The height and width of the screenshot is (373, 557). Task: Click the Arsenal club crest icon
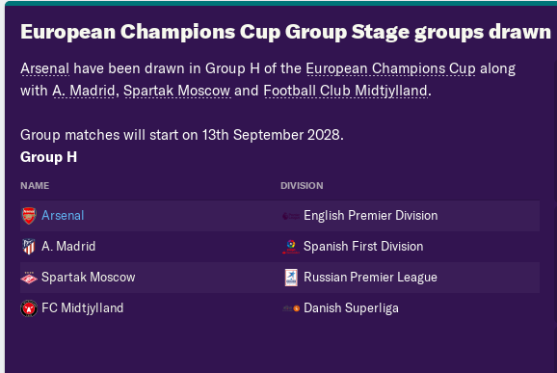(29, 216)
